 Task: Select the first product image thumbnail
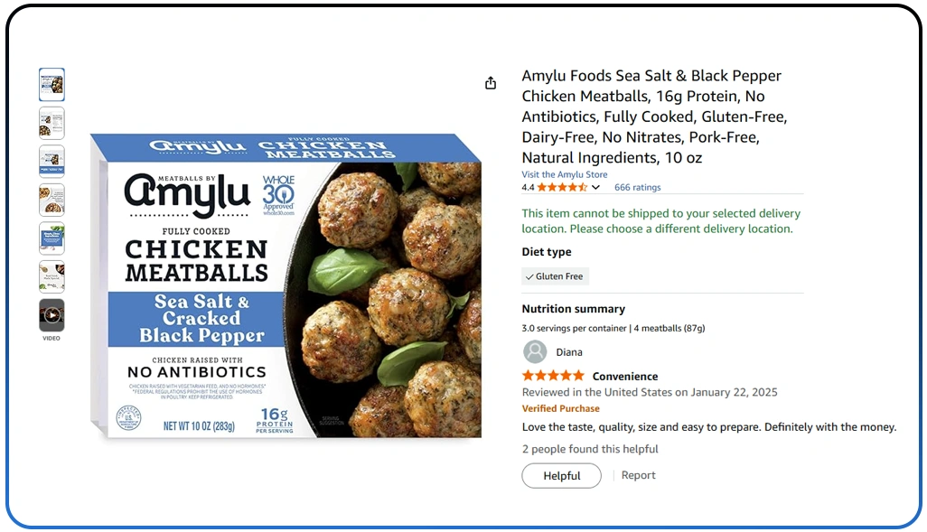(x=51, y=84)
